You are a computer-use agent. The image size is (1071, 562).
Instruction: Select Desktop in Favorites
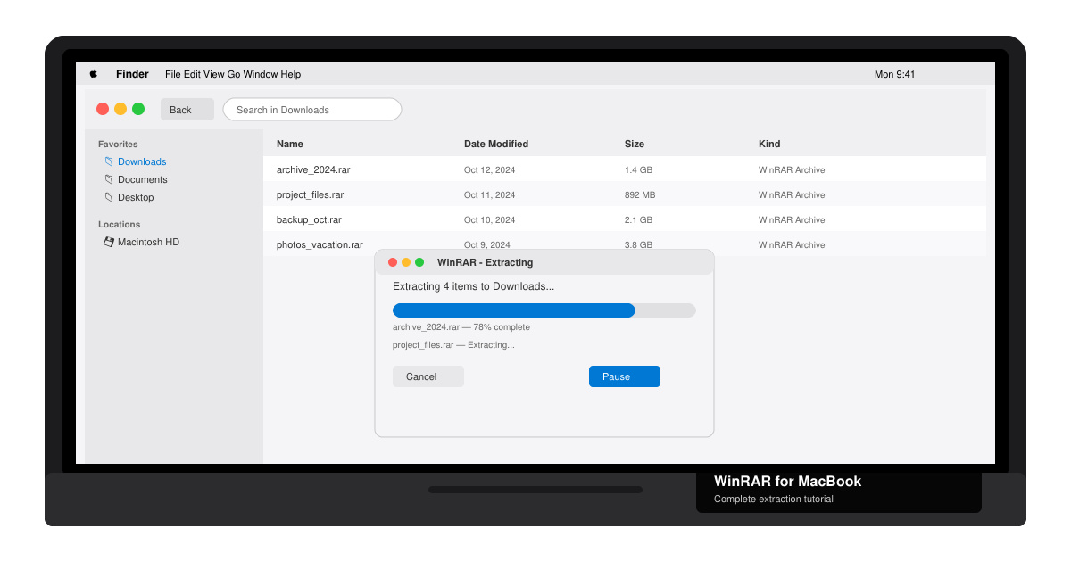(136, 197)
